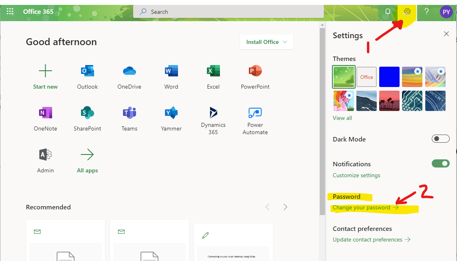
Task: Toggle Dark Mode switch
Action: coord(440,139)
